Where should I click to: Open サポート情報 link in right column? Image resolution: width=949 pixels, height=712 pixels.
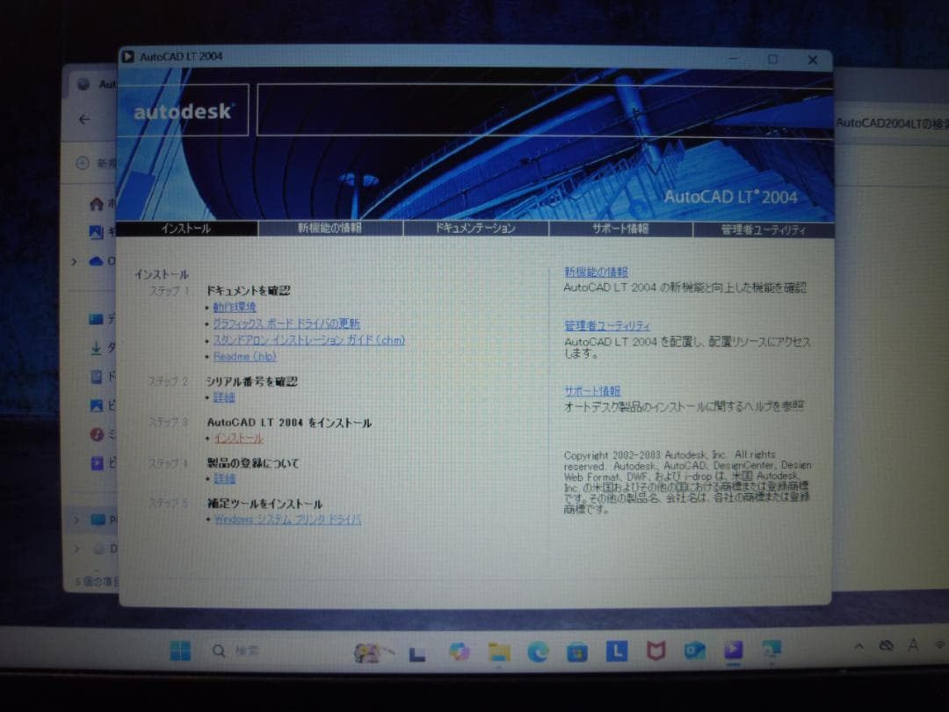[x=592, y=390]
